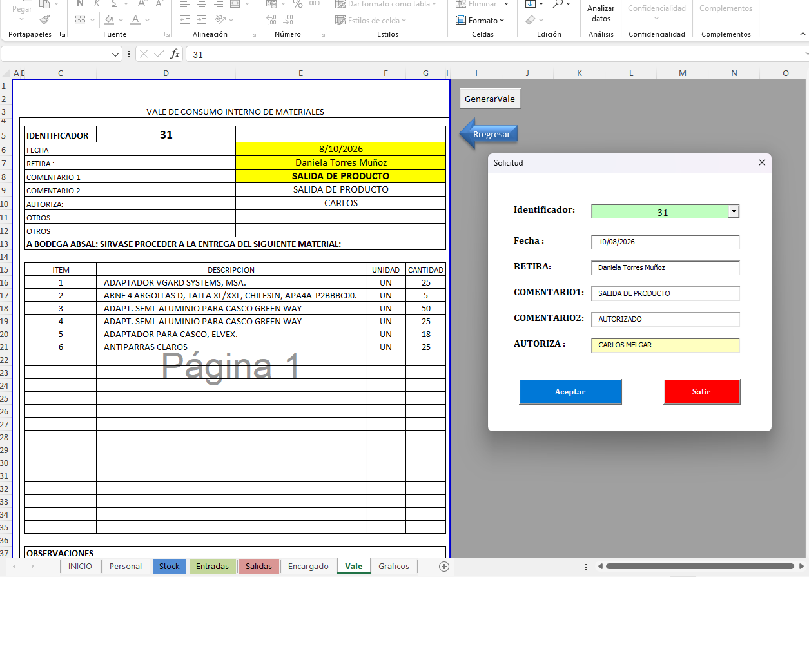Open the Formato dropdown in Celdas

pos(480,21)
